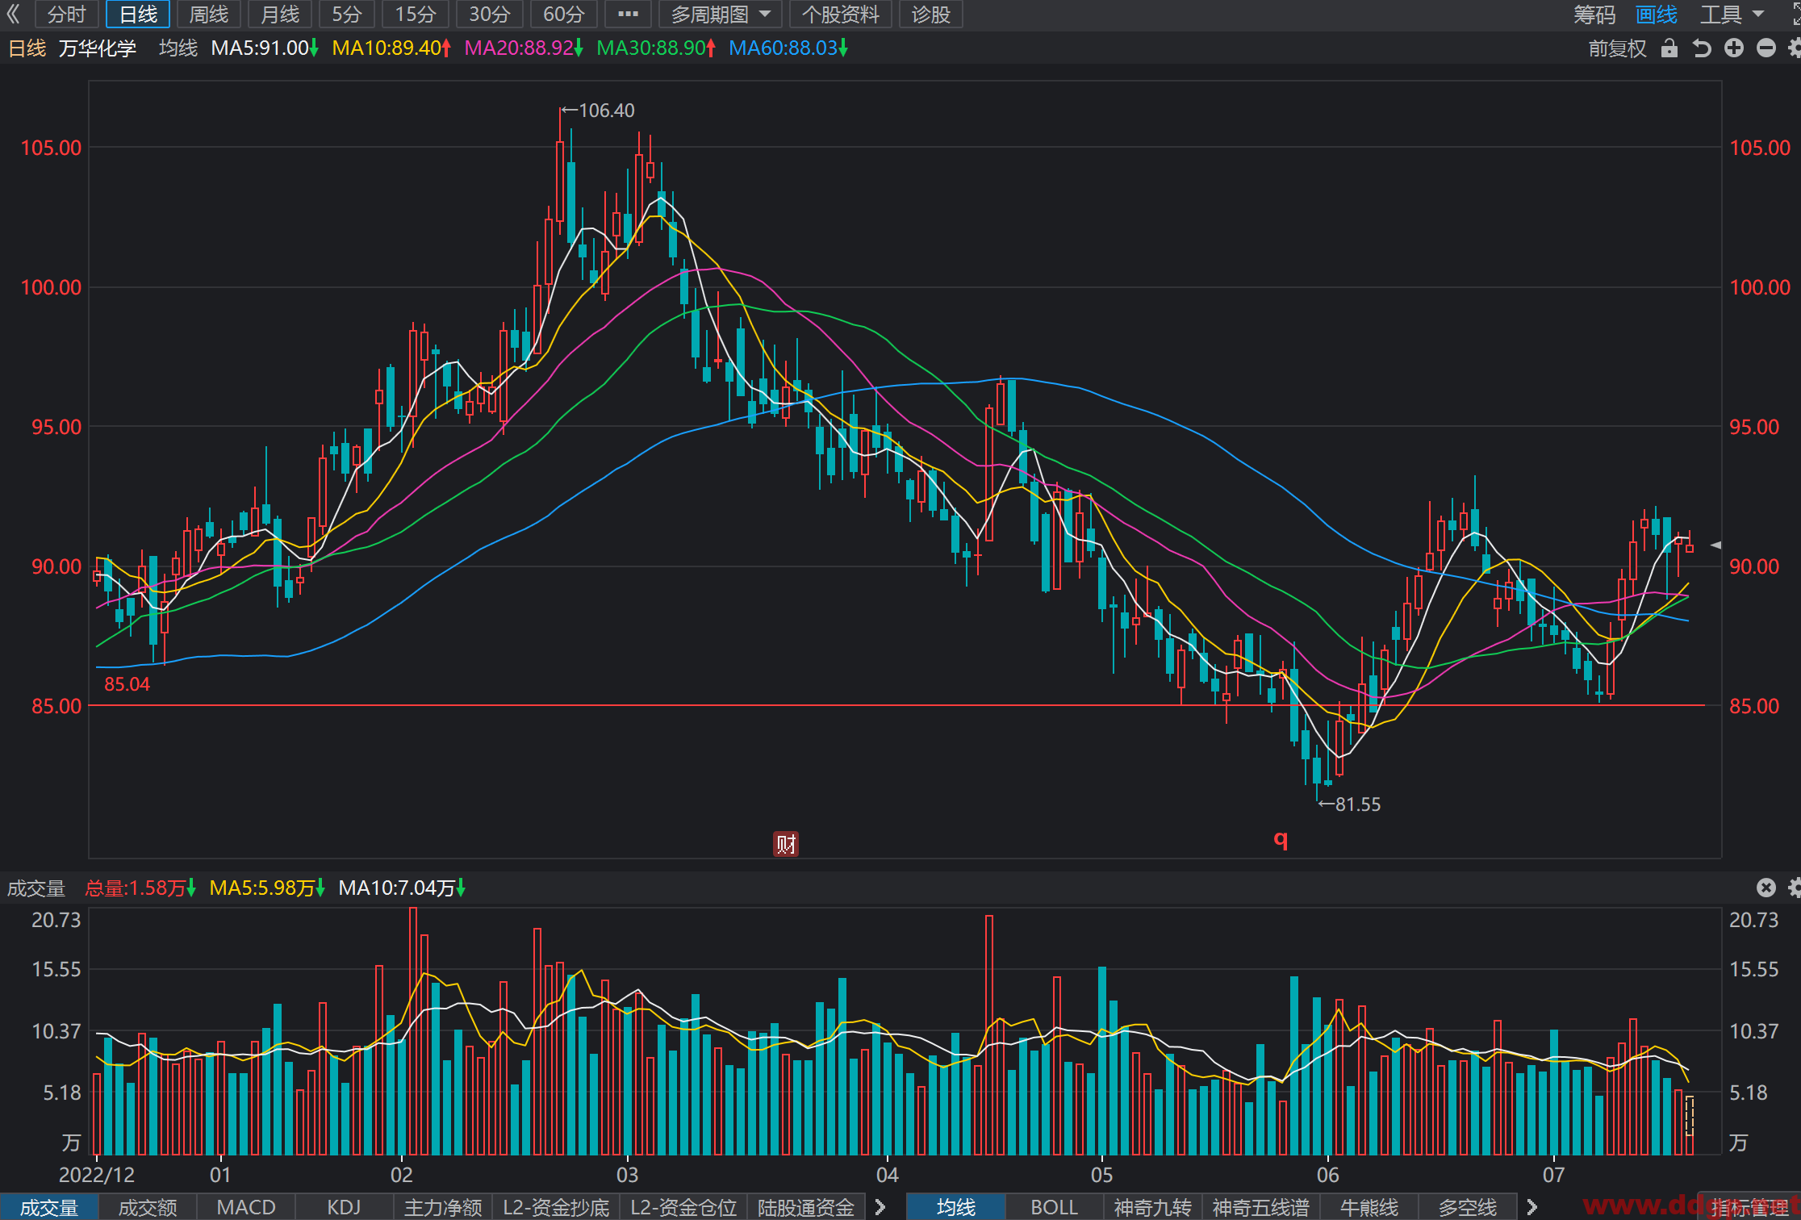Select 多空线 indicator tab
1801x1220 pixels.
pyautogui.click(x=1468, y=1207)
